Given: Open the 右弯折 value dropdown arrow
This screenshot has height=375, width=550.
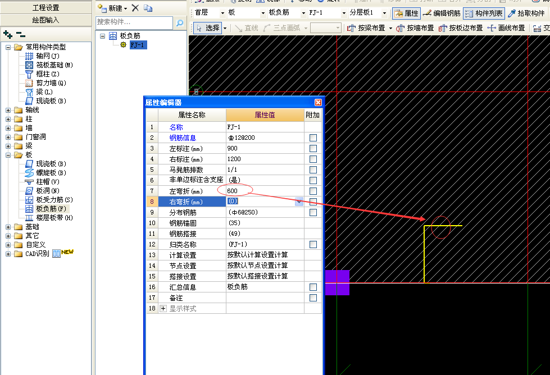Looking at the screenshot, I should 299,202.
